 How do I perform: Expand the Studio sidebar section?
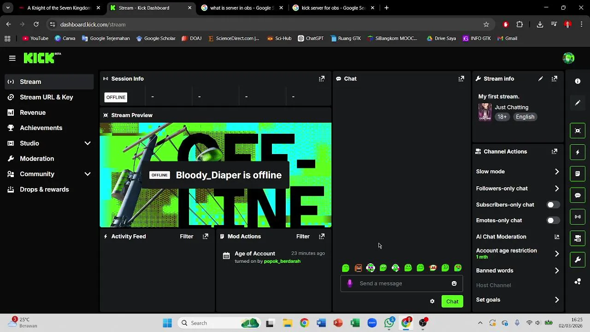coord(88,143)
